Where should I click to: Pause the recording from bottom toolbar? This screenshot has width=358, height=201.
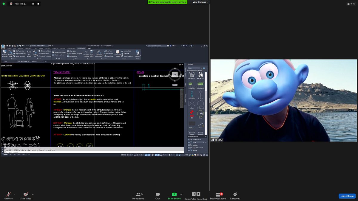(194, 194)
